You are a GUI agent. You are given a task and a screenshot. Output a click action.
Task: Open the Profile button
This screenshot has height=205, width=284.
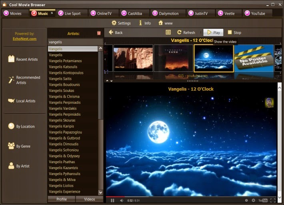coord(62,199)
